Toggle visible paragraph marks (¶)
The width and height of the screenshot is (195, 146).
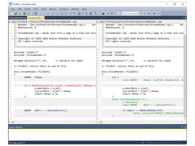coord(74,14)
